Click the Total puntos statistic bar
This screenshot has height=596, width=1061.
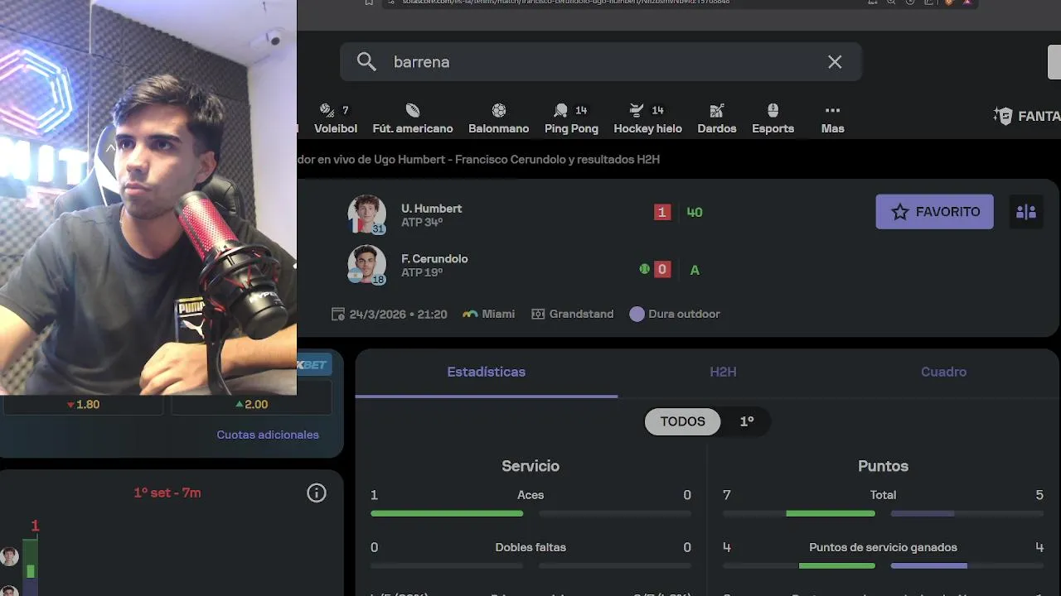[x=883, y=513]
